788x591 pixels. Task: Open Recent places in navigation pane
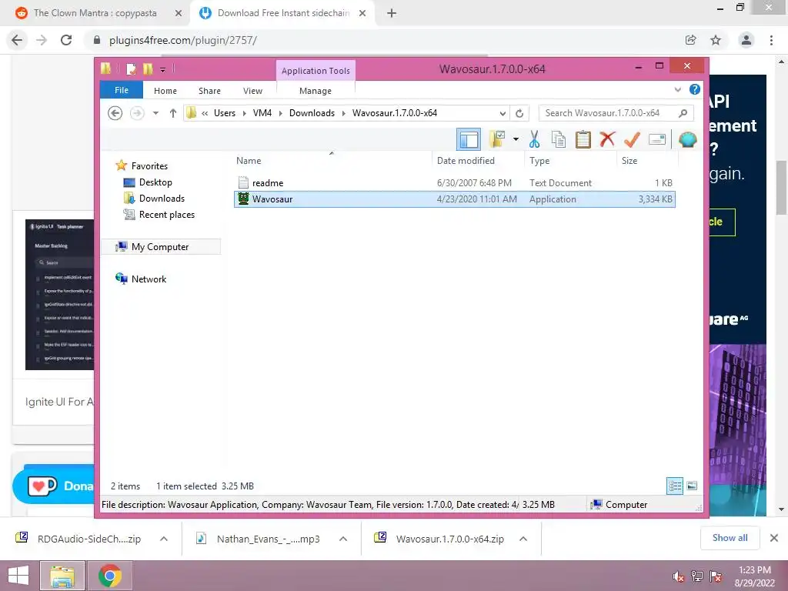coord(166,215)
